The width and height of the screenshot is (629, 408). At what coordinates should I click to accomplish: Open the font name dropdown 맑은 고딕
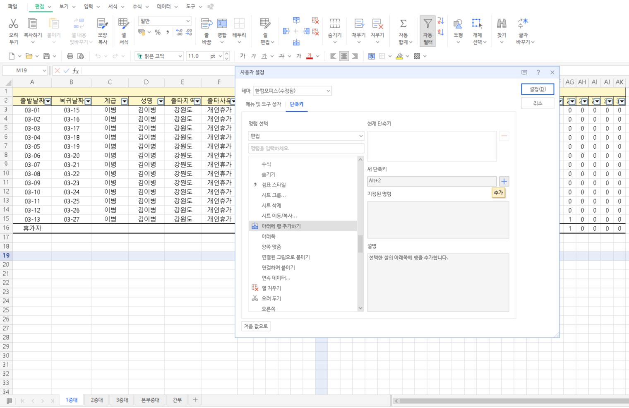coord(180,56)
